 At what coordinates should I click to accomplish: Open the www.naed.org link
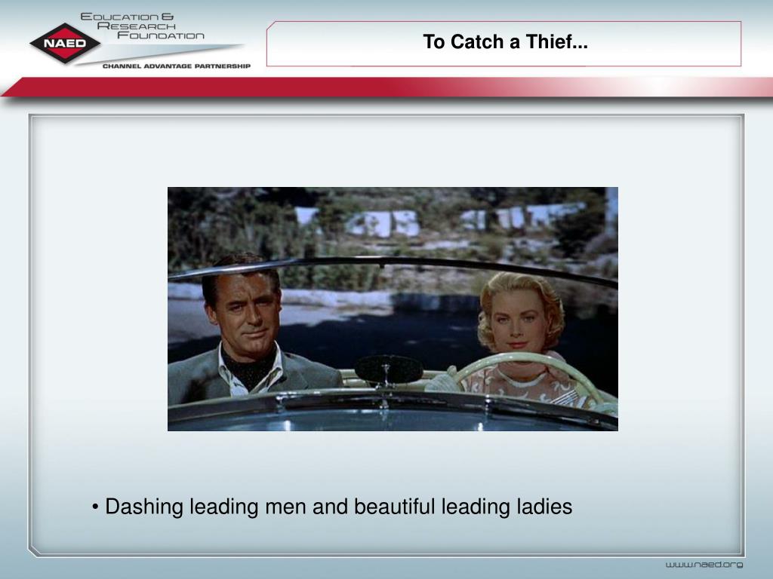704,565
